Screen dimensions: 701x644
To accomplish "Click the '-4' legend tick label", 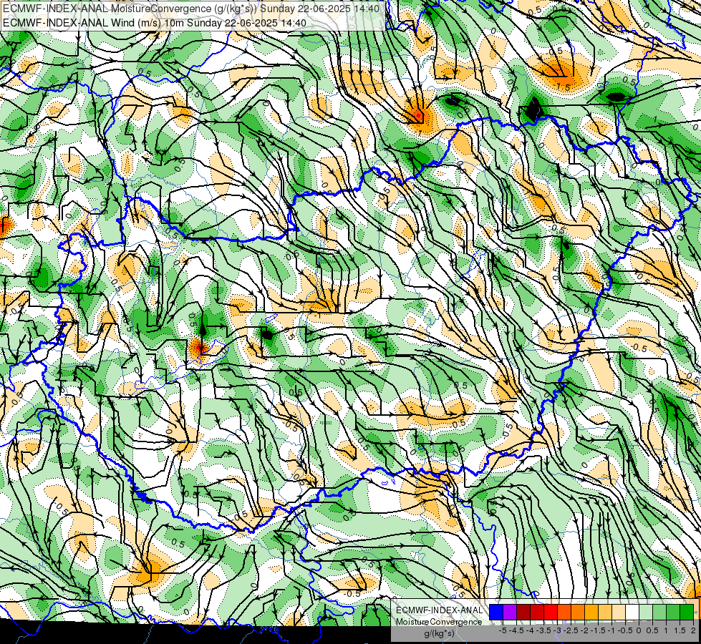I will 530,630.
